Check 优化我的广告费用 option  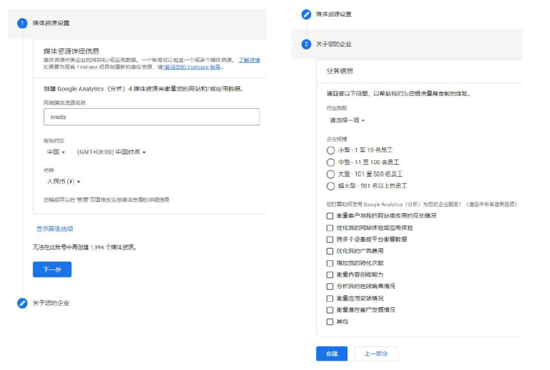pyautogui.click(x=330, y=251)
